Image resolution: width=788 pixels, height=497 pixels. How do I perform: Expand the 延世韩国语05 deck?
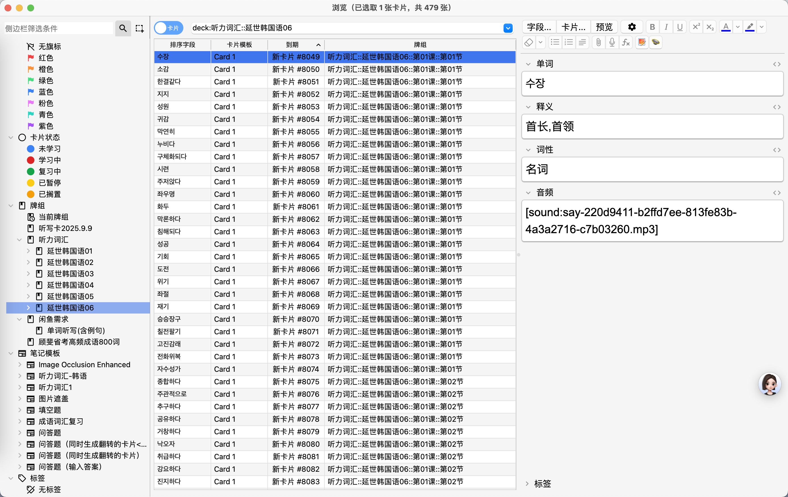click(x=28, y=296)
